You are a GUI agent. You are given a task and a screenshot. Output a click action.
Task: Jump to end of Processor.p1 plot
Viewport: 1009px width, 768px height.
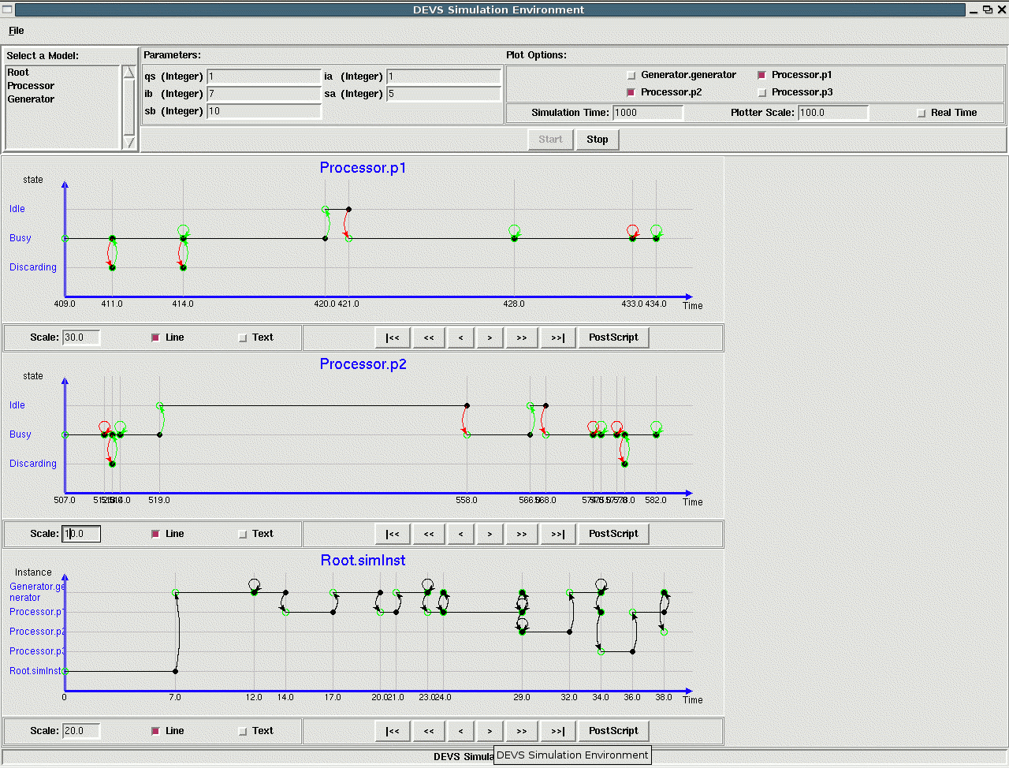pyautogui.click(x=558, y=337)
